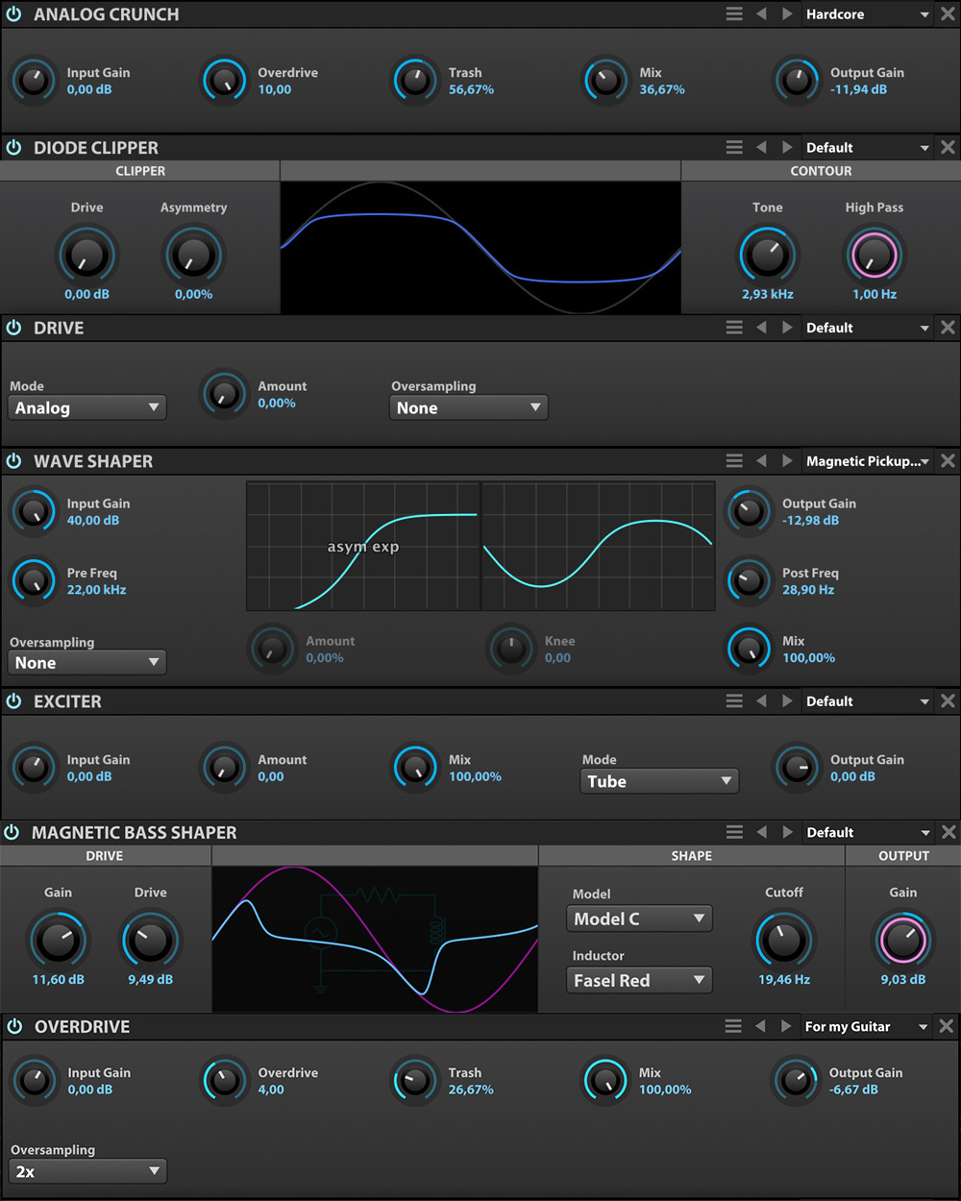The image size is (961, 1201).
Task: Click Diode Clipper Tone knob
Action: tap(768, 256)
